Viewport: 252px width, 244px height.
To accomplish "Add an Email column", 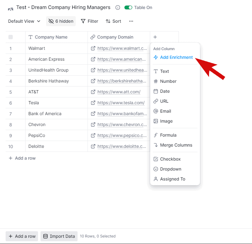I will (x=175, y=111).
